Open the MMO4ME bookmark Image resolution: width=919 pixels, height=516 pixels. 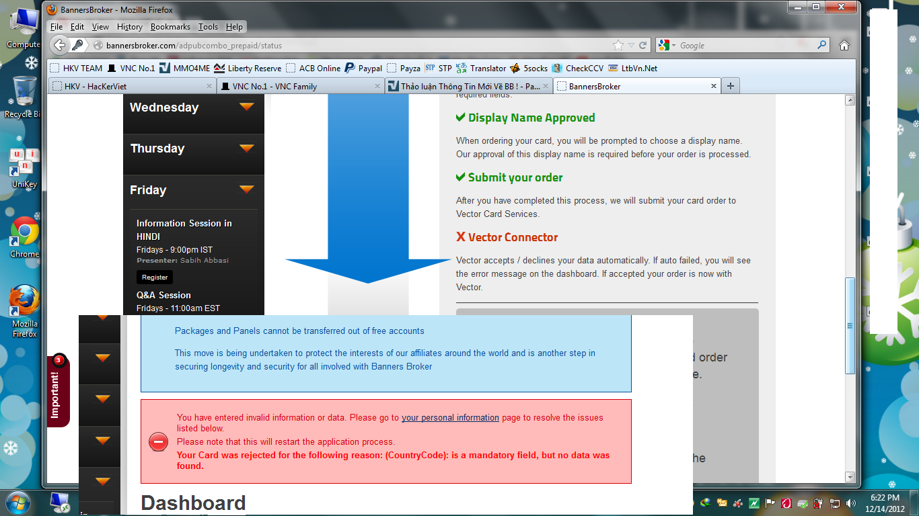(185, 68)
